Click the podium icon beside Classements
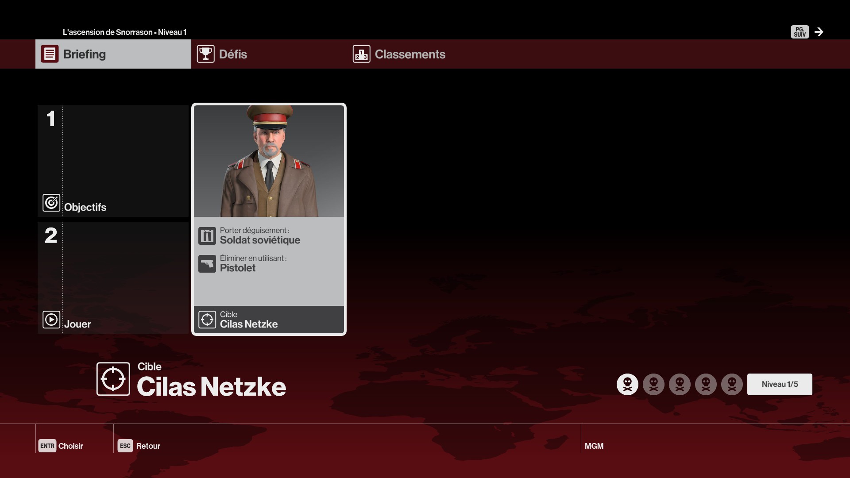 click(362, 54)
